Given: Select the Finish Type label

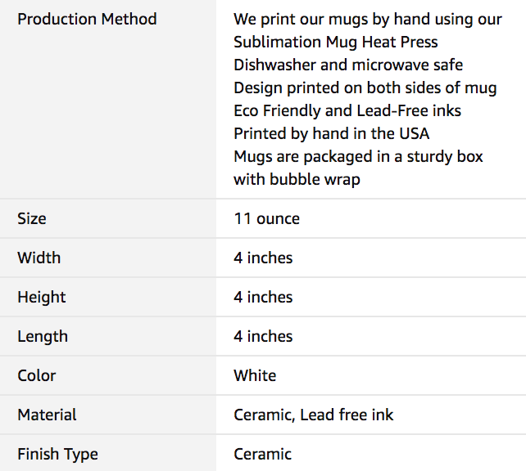Looking at the screenshot, I should pyautogui.click(x=57, y=455).
